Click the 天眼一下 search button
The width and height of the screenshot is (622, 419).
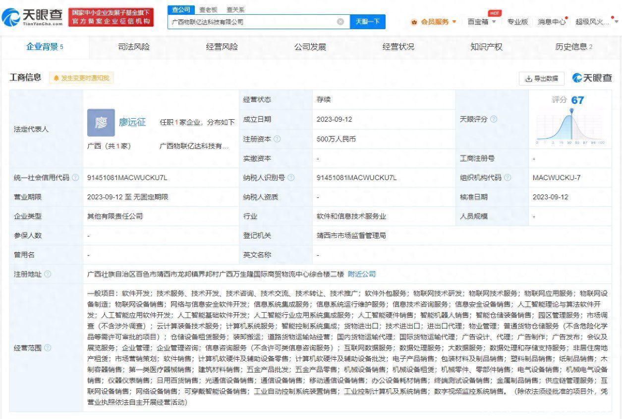(x=368, y=22)
